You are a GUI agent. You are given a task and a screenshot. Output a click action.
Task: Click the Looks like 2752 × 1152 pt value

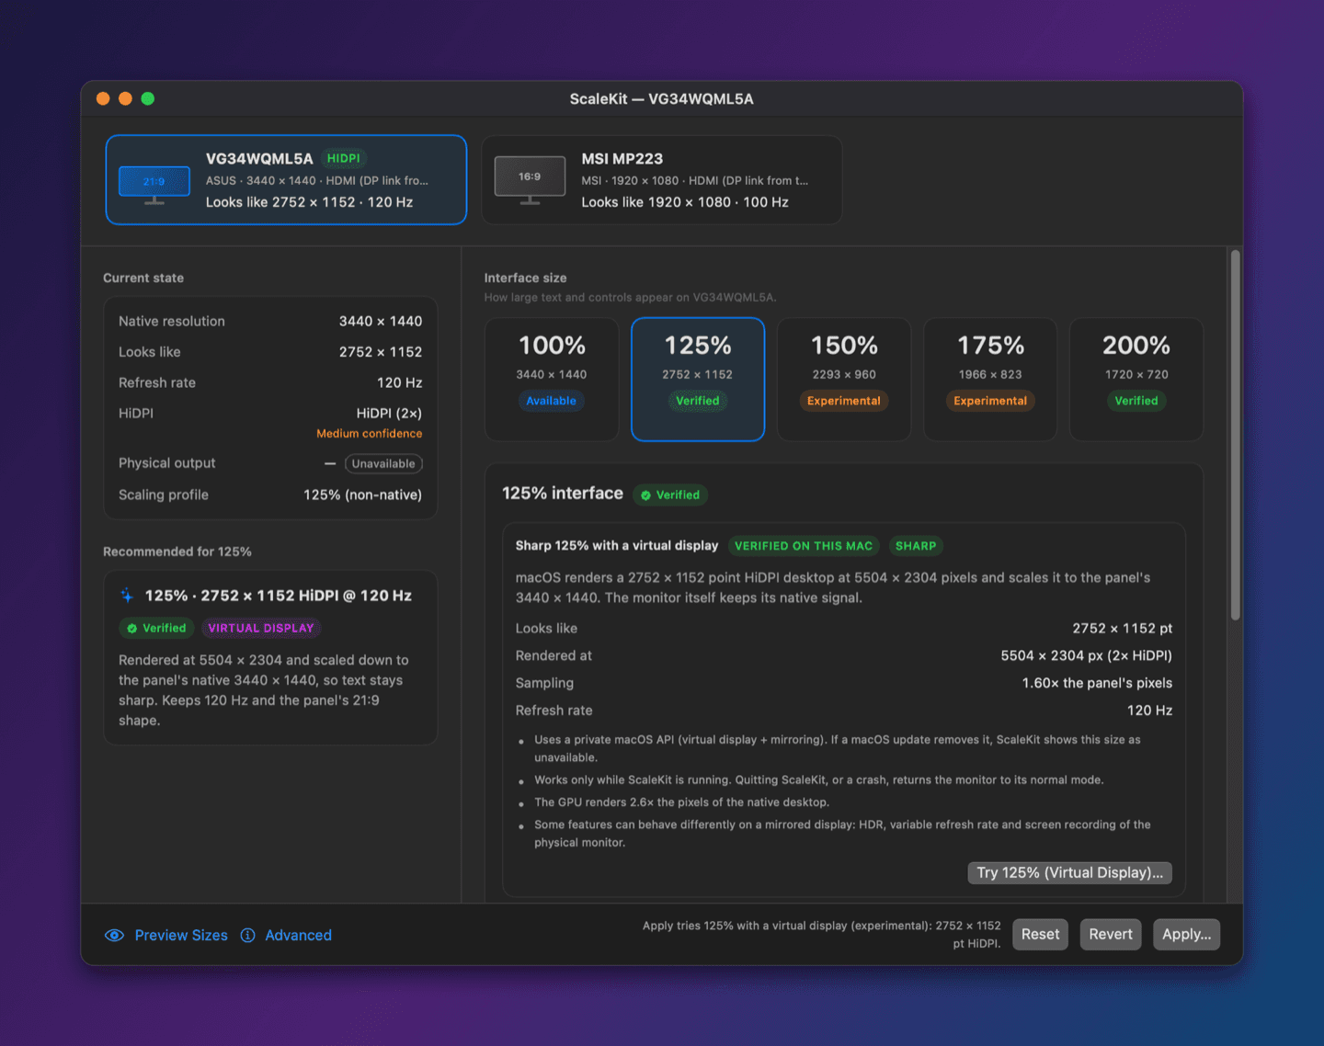coord(1123,629)
